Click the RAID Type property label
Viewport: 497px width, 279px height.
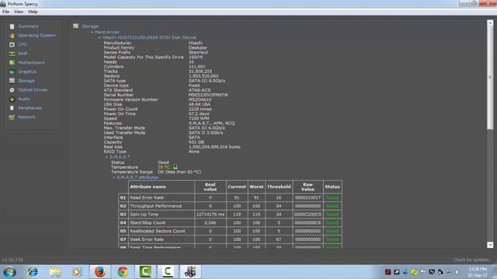pyautogui.click(x=115, y=152)
